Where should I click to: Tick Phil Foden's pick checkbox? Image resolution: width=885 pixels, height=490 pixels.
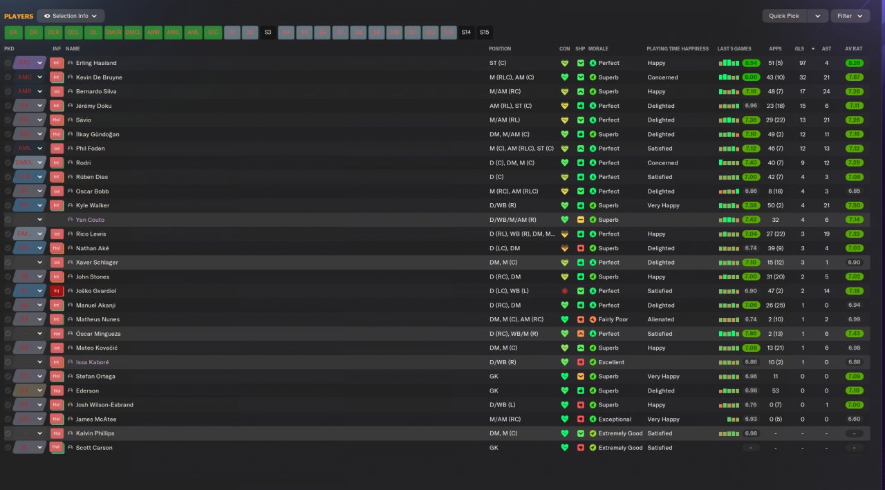click(x=8, y=149)
